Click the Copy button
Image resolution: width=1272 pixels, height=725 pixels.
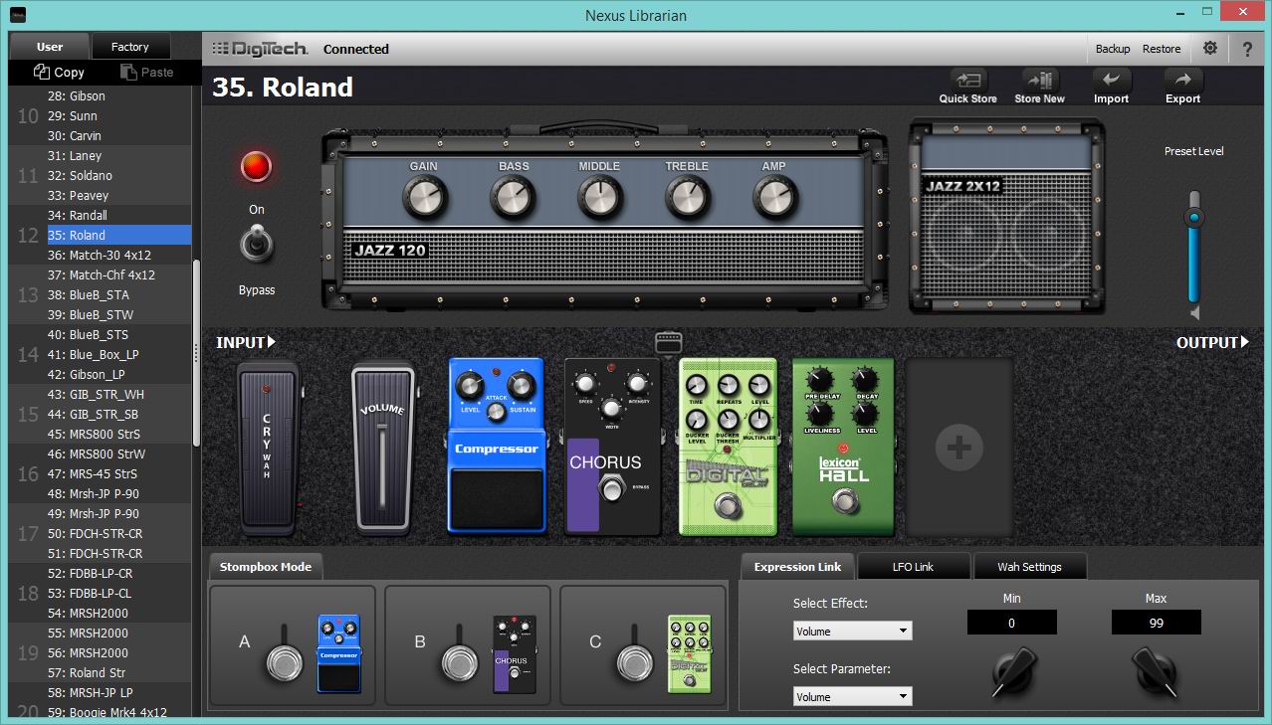click(59, 72)
